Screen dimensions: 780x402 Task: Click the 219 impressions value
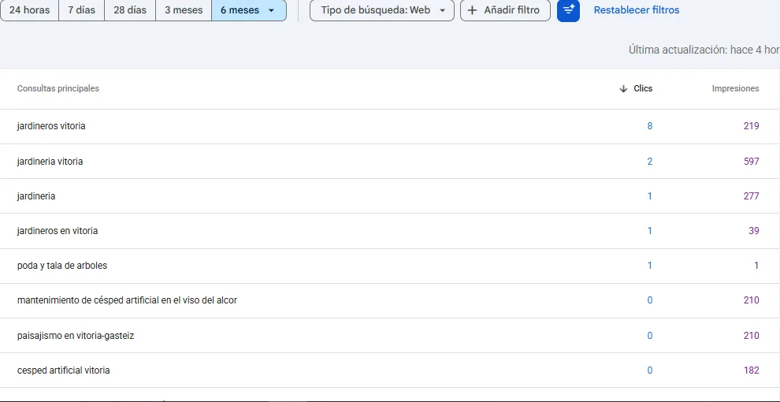point(751,126)
